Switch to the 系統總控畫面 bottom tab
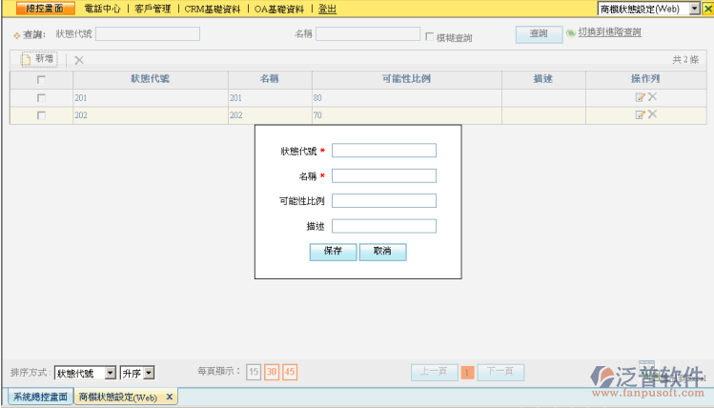Image resolution: width=714 pixels, height=408 pixels. [x=40, y=397]
